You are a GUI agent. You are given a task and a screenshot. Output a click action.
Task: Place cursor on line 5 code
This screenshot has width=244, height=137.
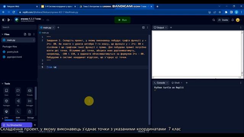(x=51, y=67)
